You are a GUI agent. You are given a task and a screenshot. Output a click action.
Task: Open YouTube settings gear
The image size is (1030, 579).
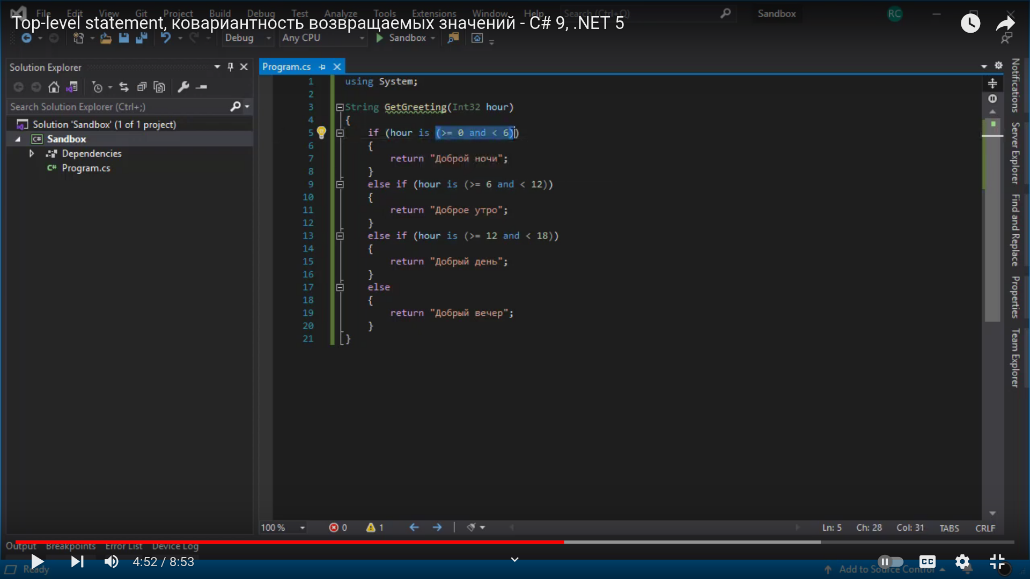(x=962, y=562)
